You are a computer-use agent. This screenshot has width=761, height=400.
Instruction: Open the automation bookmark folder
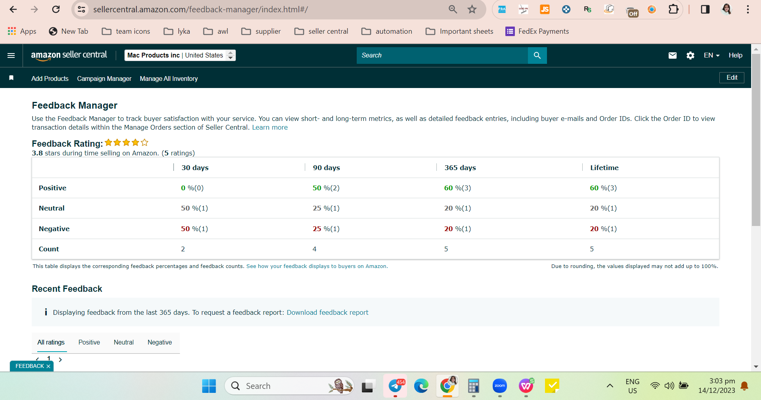pos(387,31)
